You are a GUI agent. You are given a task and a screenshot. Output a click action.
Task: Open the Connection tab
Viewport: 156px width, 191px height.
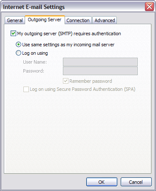tap(78, 20)
